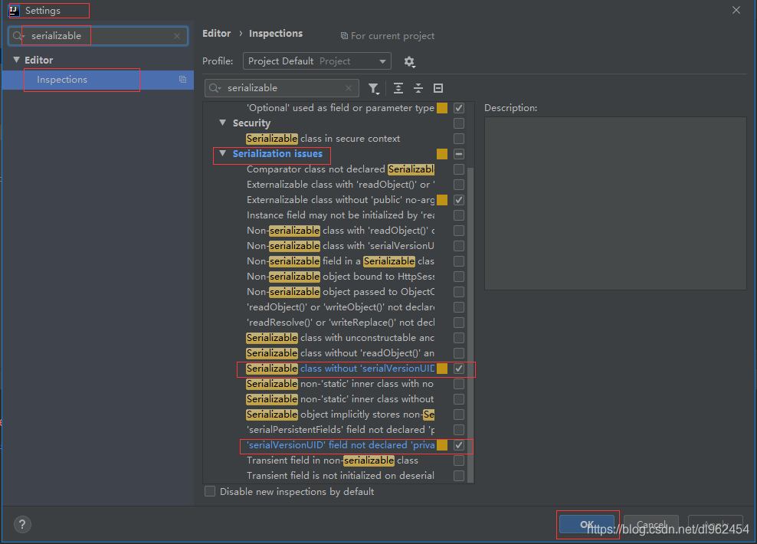Screen dimensions: 757x544
Task: Select 'Non-serializable field in a Serializable' row
Action: (340, 261)
